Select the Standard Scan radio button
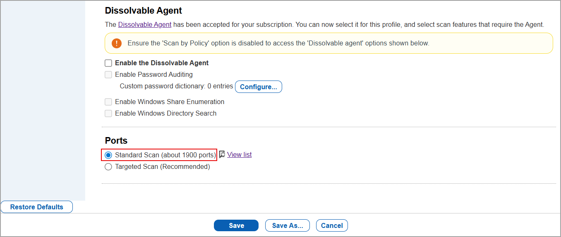Screen dimensions: 561x237 108,155
